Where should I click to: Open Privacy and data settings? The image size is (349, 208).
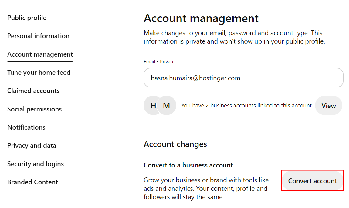pyautogui.click(x=32, y=145)
